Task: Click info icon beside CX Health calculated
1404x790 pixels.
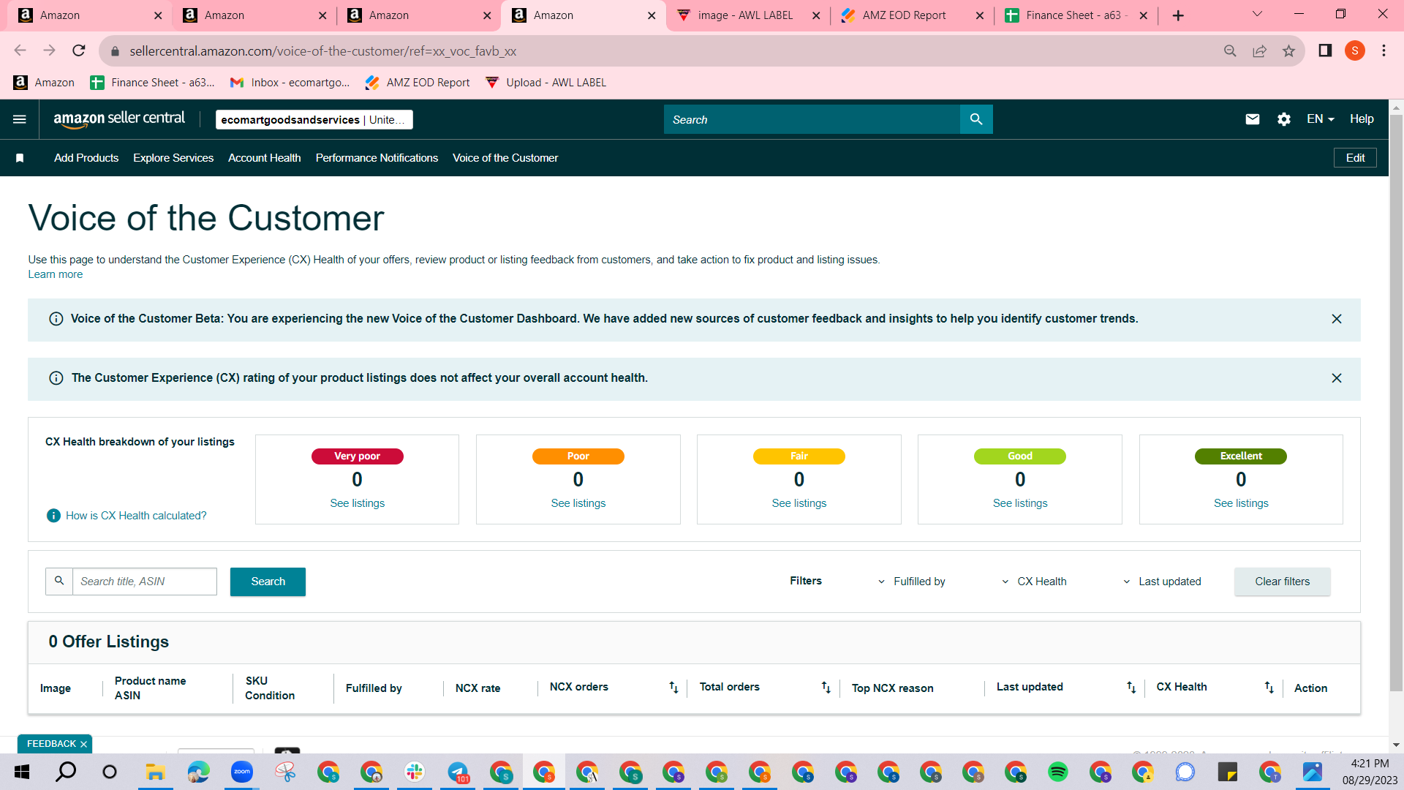Action: pyautogui.click(x=53, y=516)
